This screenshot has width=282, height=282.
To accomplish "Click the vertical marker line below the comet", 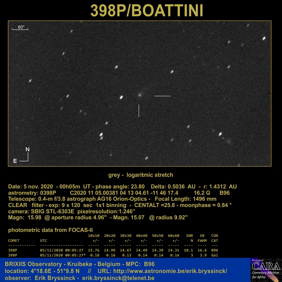I will 139,110.
